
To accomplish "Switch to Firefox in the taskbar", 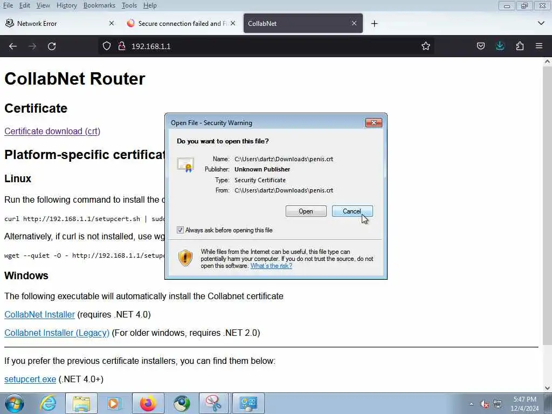I will [x=148, y=403].
